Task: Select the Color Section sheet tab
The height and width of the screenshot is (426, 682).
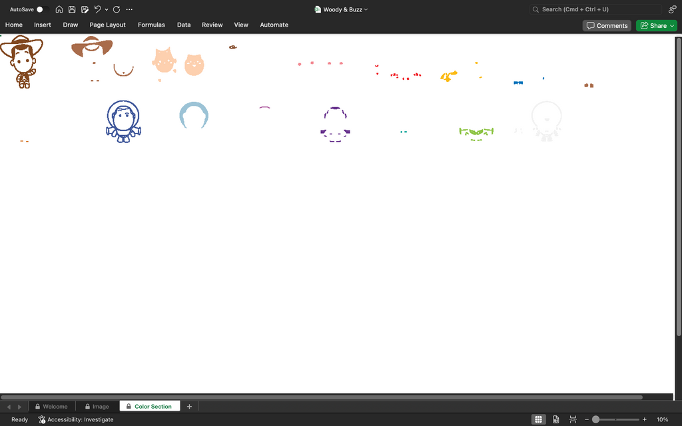Action: [149, 407]
